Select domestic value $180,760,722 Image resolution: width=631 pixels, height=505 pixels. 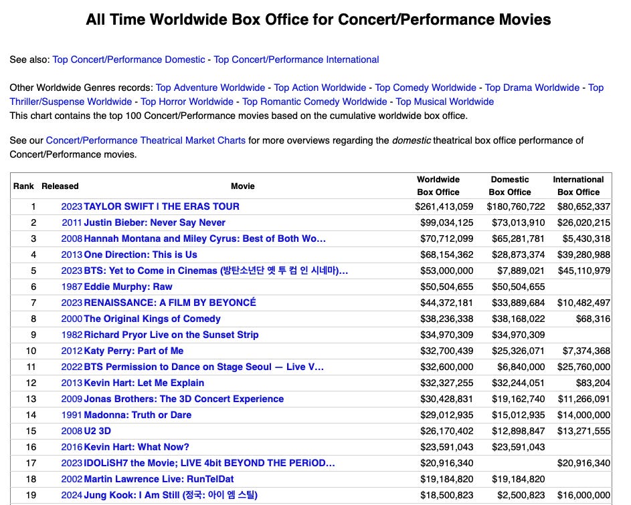515,206
